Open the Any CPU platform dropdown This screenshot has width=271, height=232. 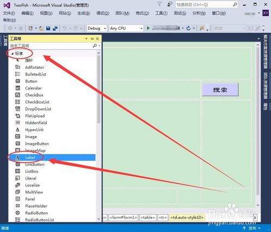pyautogui.click(x=126, y=28)
